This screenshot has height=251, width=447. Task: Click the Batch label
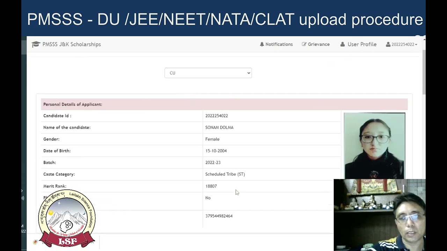50,162
